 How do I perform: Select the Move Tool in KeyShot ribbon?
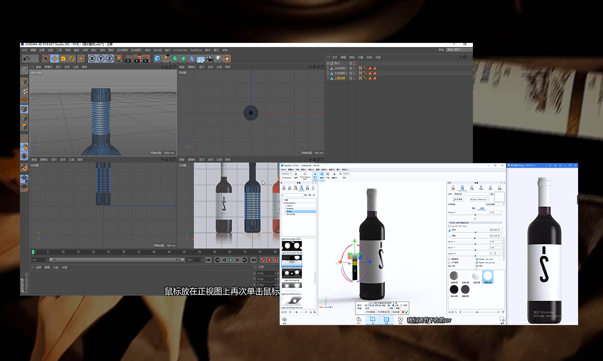pyautogui.click(x=315, y=176)
